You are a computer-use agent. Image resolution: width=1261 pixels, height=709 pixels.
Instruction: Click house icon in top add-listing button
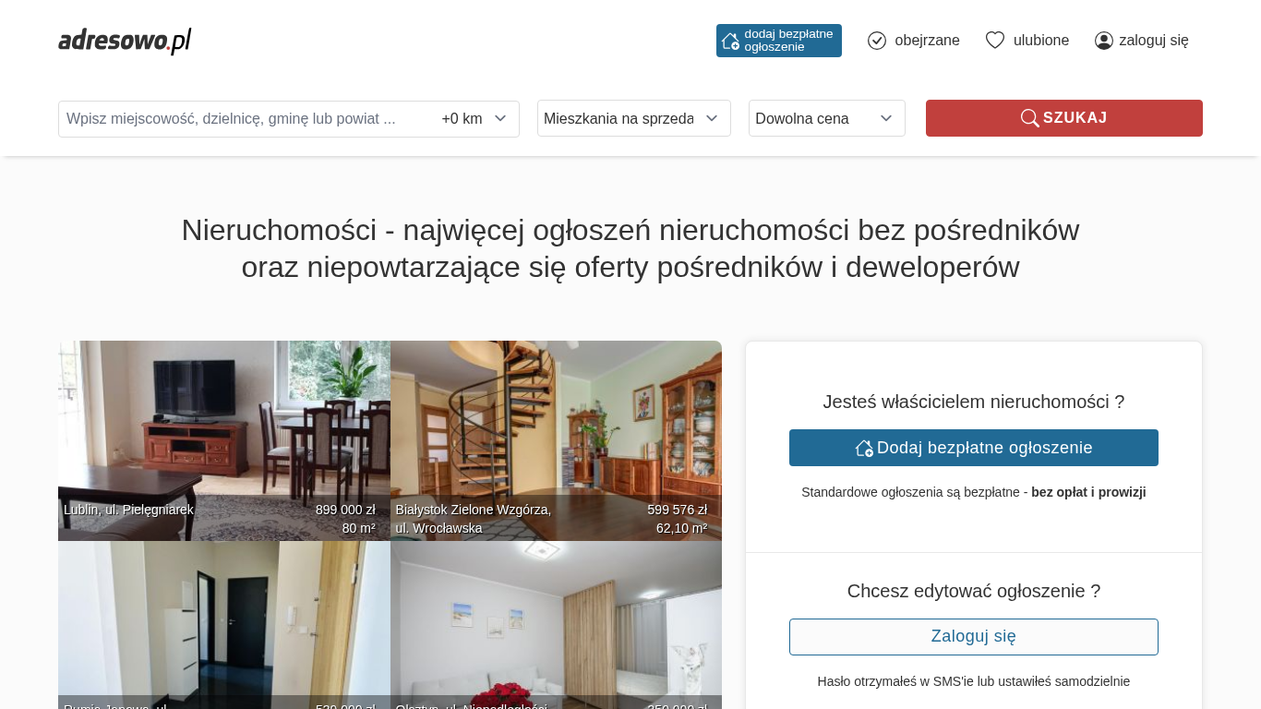pos(730,41)
